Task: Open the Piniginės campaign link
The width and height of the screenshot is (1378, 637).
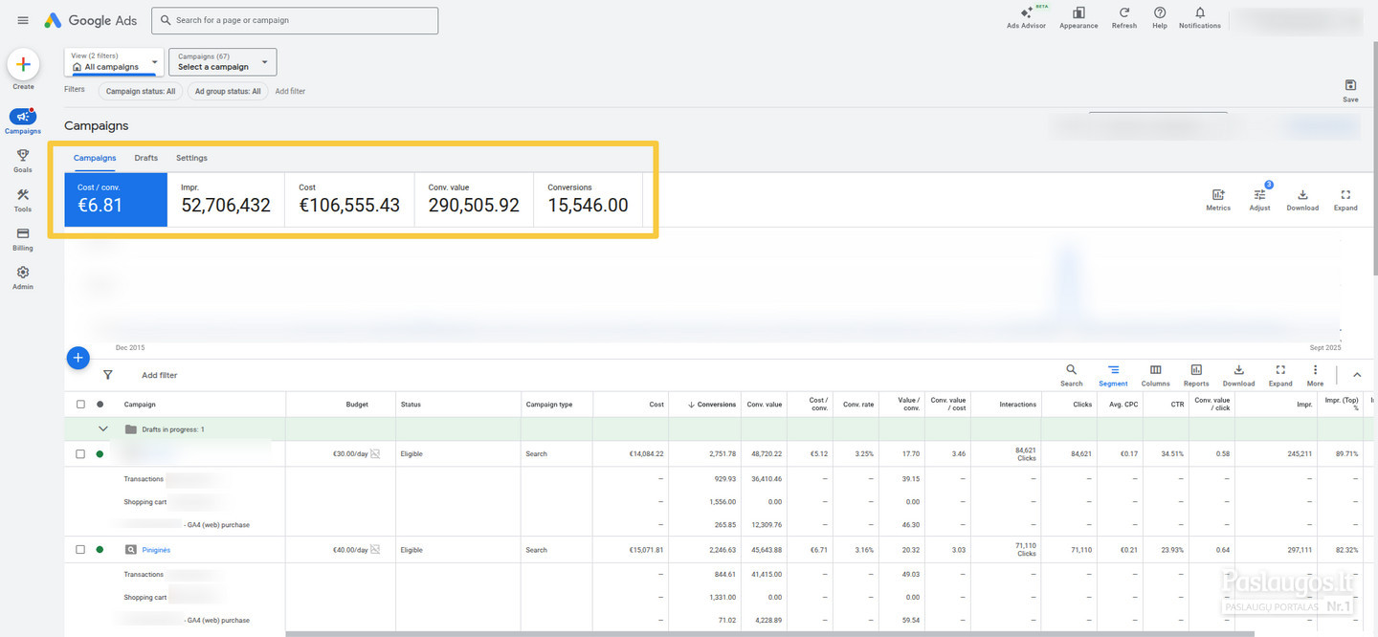Action: click(x=156, y=550)
